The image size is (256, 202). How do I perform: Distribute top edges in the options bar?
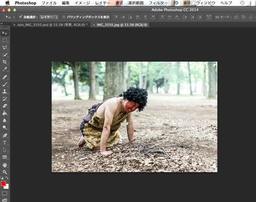coord(162,17)
